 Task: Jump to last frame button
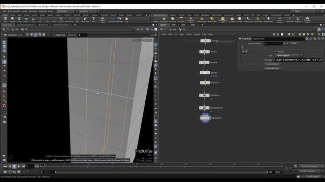23,166
